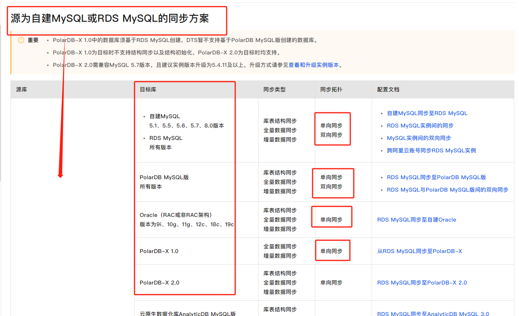Click the page heading 源为自建MySQL或RDS MySQL的同步方案
519x316 pixels.
(110, 19)
